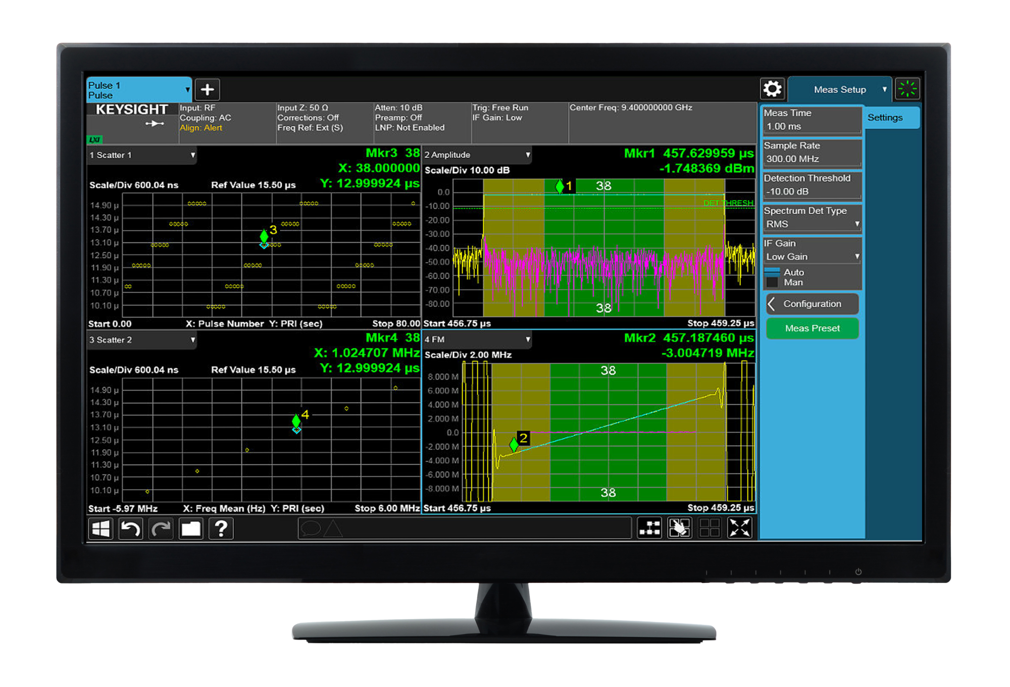This screenshot has height=687, width=1010.
Task: Open the gear system settings icon
Action: point(772,89)
